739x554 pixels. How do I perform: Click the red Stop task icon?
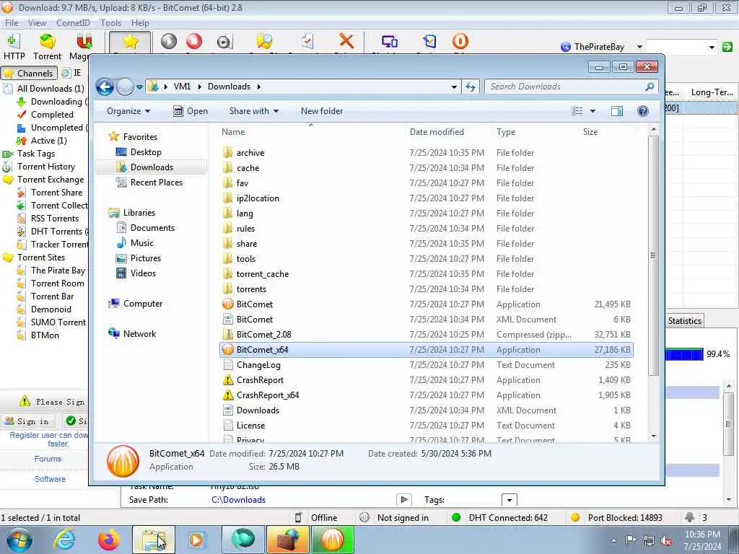point(194,41)
